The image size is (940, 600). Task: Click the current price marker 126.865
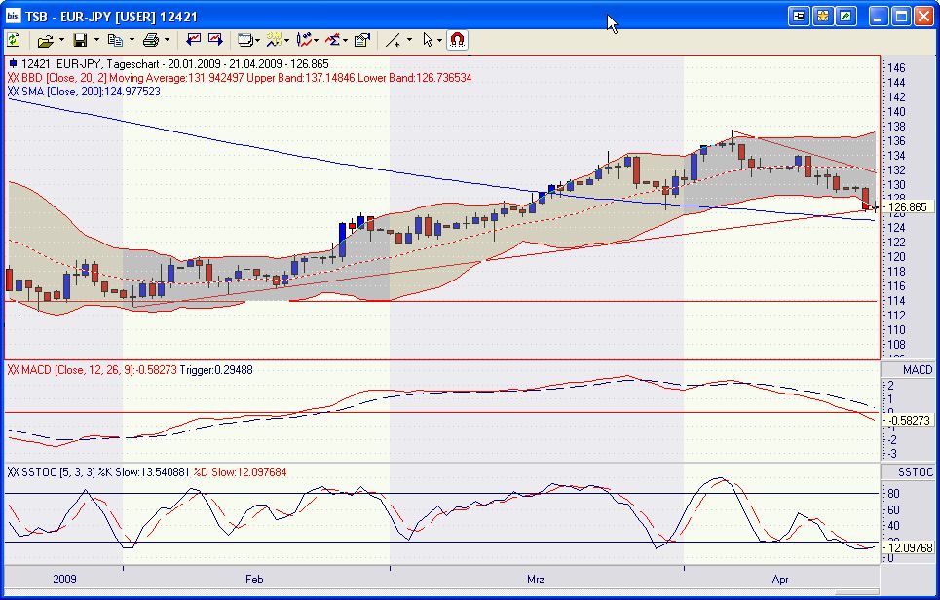click(907, 207)
